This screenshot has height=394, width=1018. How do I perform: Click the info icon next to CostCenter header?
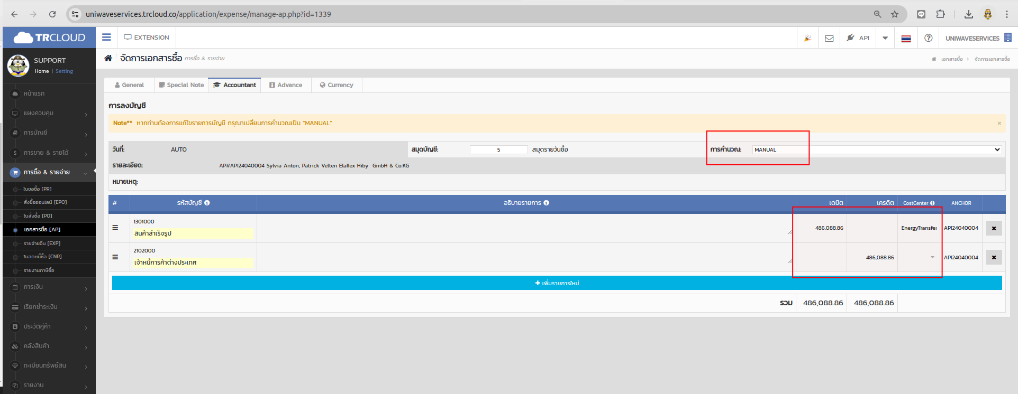[932, 203]
